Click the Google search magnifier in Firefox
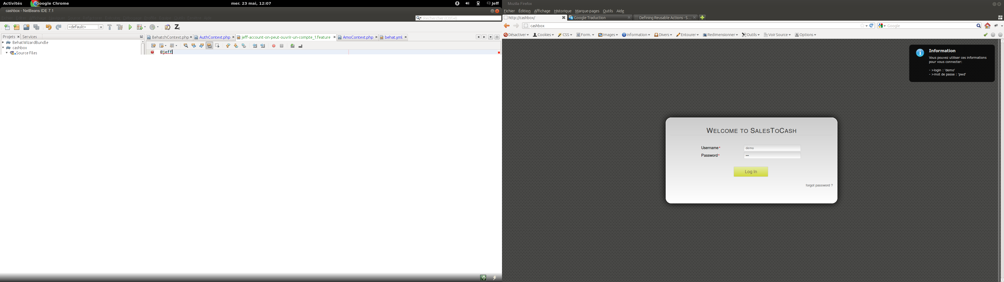Screen dimensions: 1004x282 tap(979, 26)
